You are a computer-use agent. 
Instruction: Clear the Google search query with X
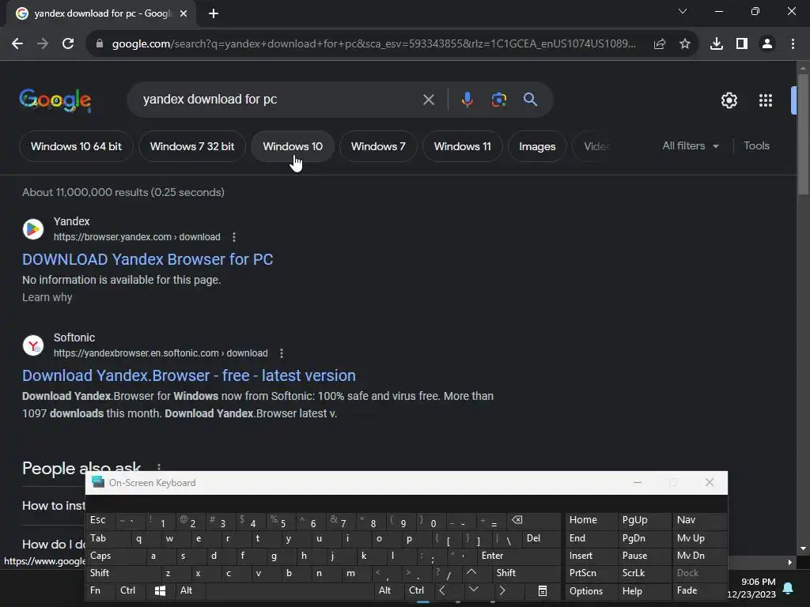pos(428,100)
